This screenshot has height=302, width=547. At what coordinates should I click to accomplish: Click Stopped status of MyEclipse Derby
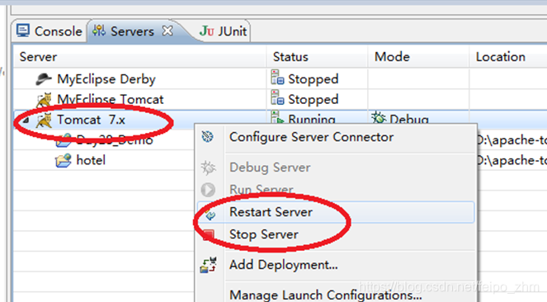314,79
